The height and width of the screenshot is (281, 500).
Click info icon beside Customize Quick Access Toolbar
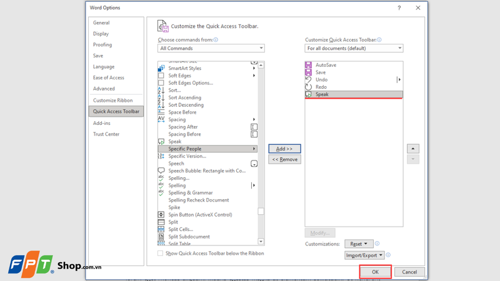tap(379, 40)
